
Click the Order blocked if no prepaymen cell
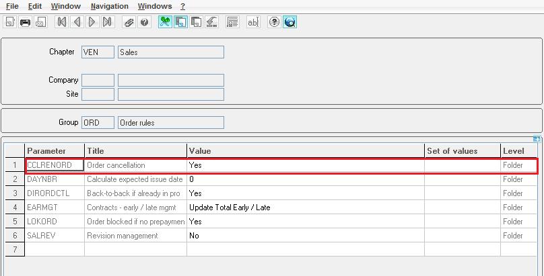coord(135,222)
